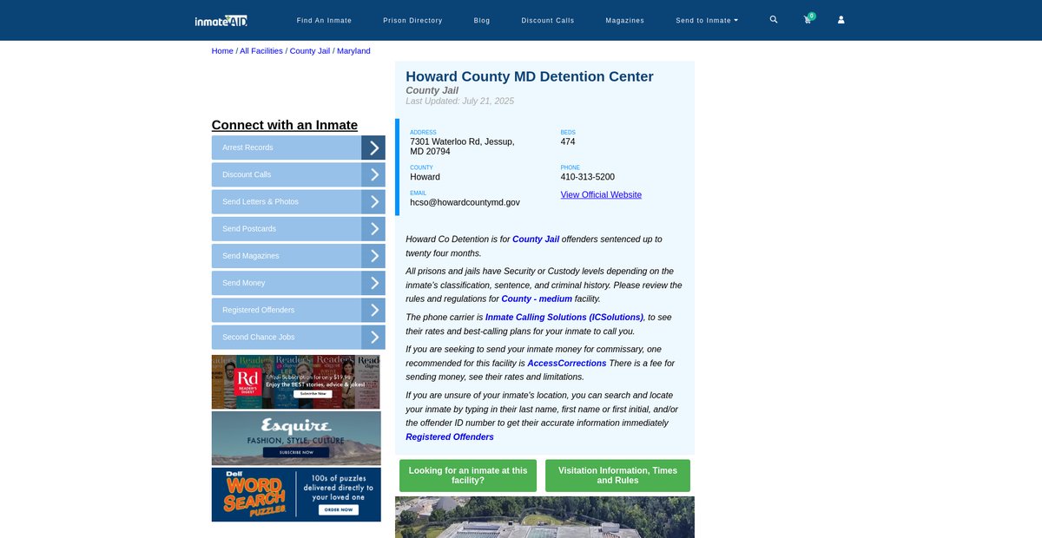The width and height of the screenshot is (1042, 538).
Task: Select Send Letters & Photos entry
Action: point(287,201)
